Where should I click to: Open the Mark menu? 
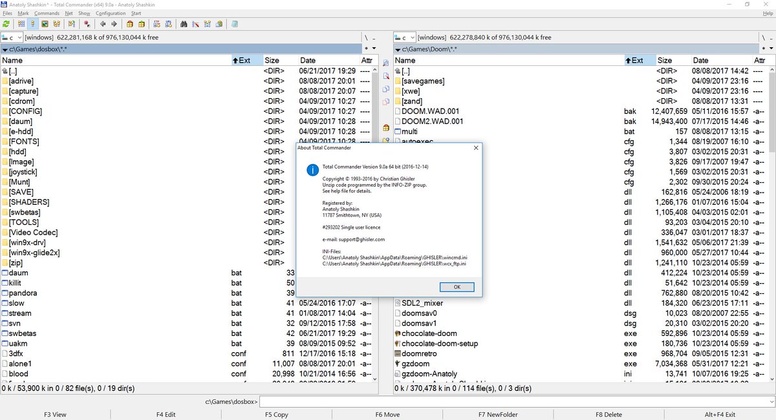[23, 13]
